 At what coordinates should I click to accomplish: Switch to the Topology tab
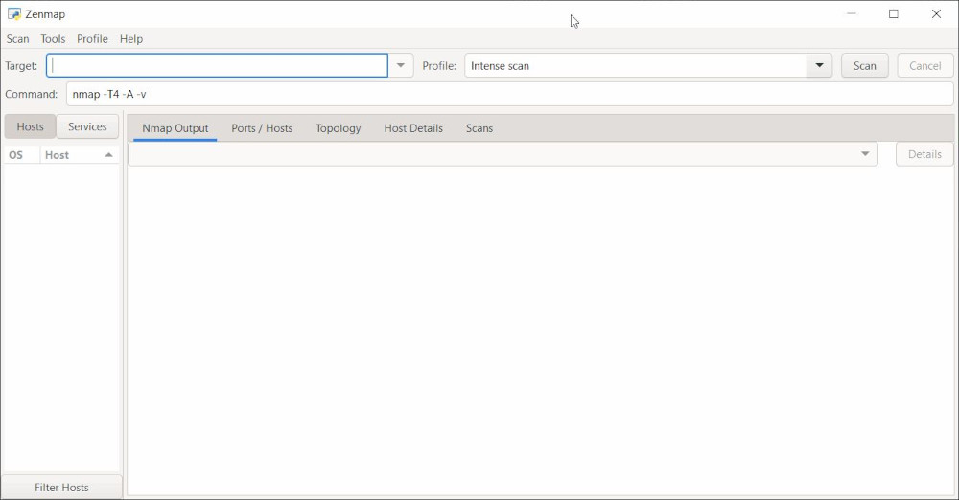point(339,128)
